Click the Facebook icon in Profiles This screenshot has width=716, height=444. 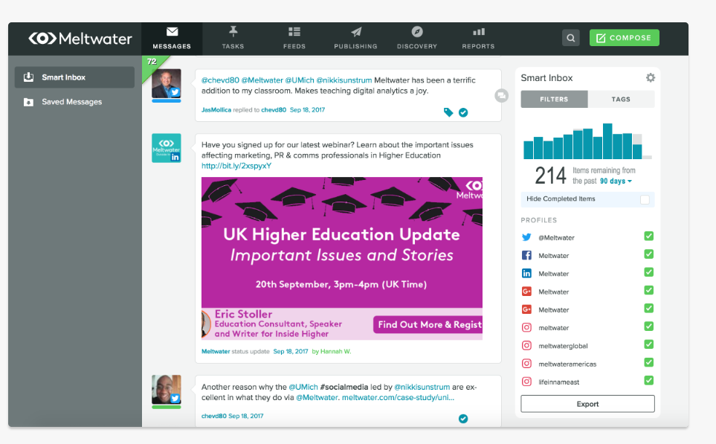click(x=526, y=255)
